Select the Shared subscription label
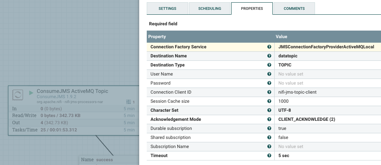The width and height of the screenshot is (381, 165). 171,137
